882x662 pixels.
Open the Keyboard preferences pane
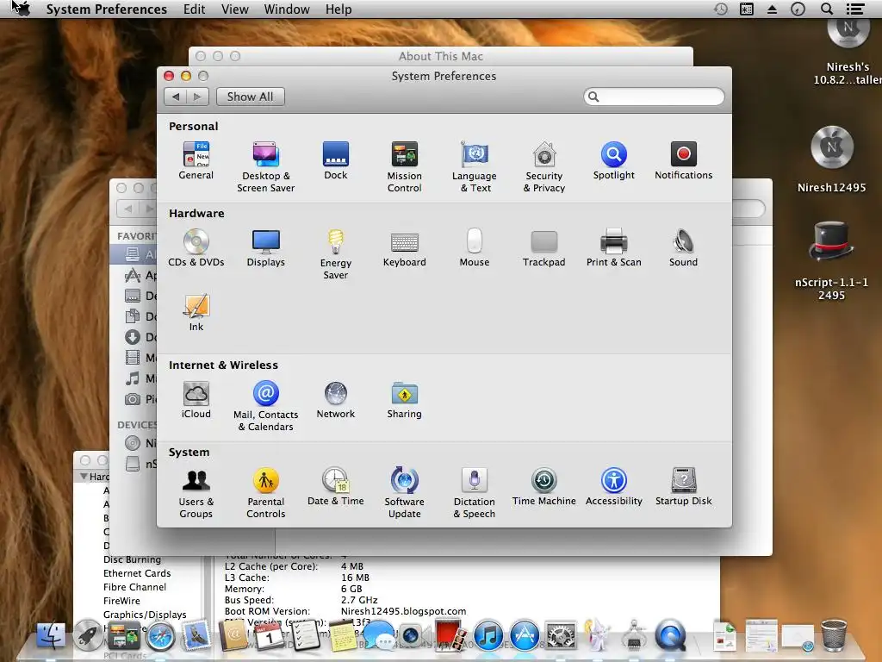(x=405, y=247)
